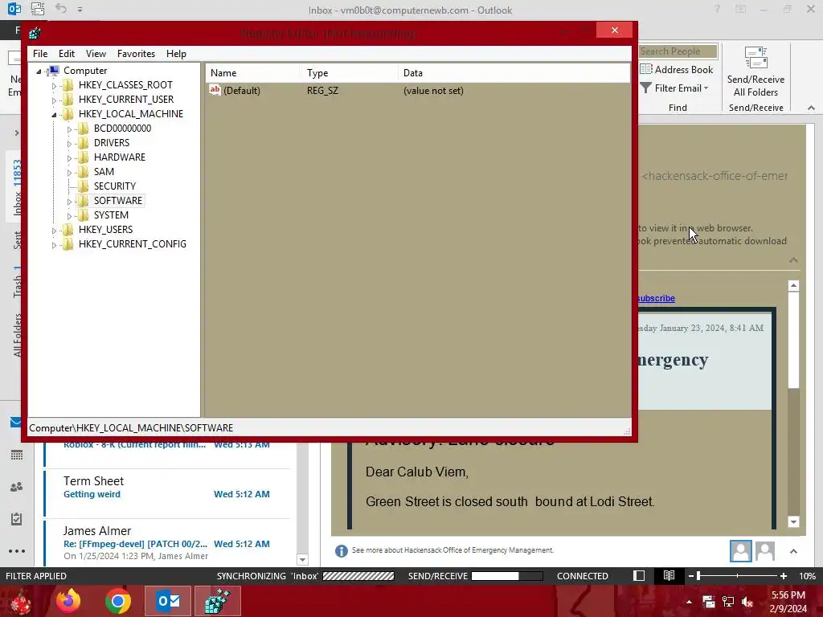Open Customize Quick Access Toolbar dropdown

coord(80,10)
